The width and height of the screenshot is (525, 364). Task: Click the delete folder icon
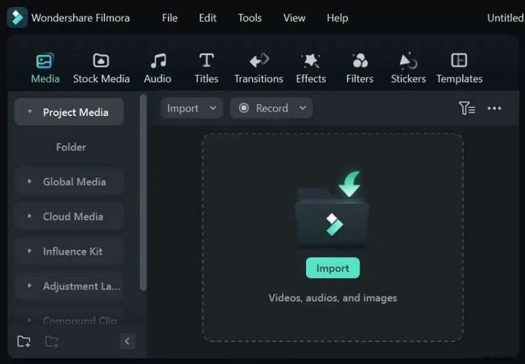click(52, 341)
